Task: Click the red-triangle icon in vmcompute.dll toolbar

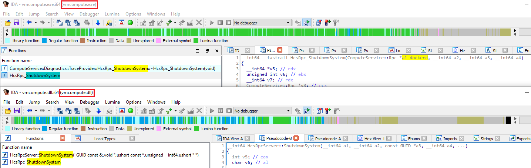Action: (121, 111)
